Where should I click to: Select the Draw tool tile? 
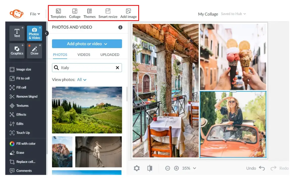point(35,51)
